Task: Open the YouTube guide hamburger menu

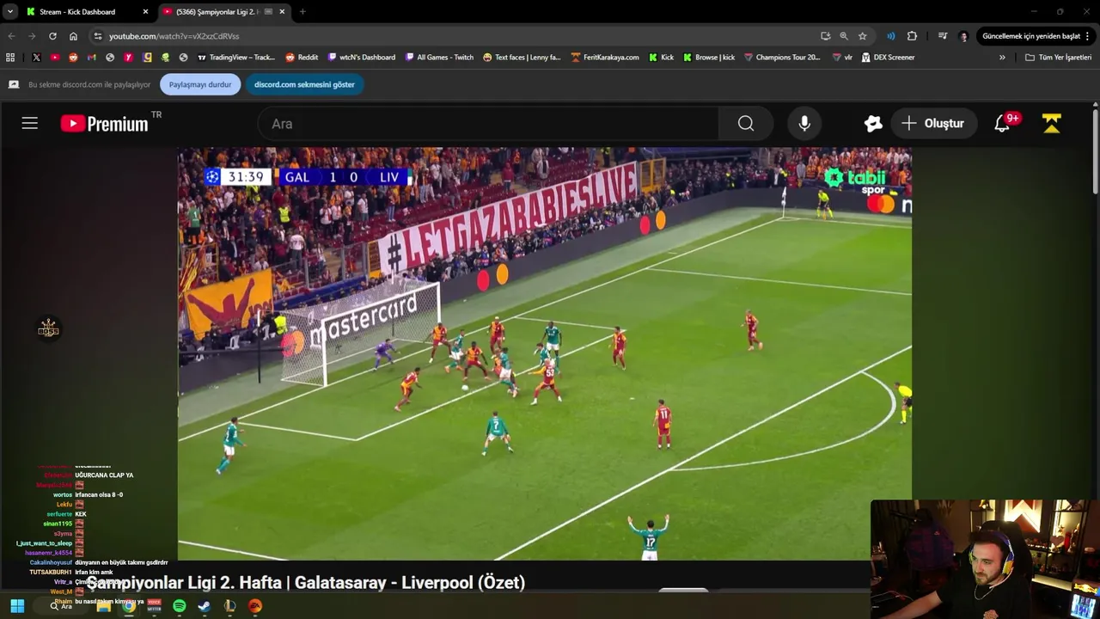Action: click(x=30, y=123)
